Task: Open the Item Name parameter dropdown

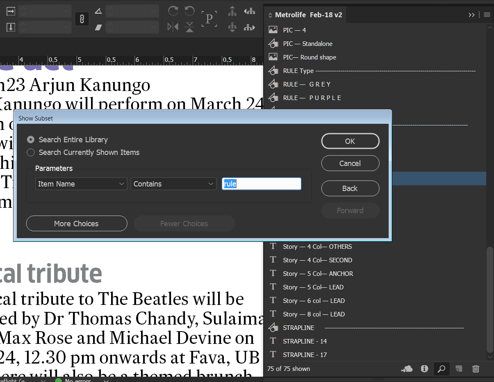Action: pos(81,184)
